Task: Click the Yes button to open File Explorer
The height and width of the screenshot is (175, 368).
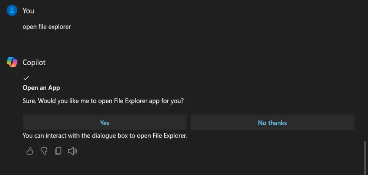Action: [x=105, y=122]
